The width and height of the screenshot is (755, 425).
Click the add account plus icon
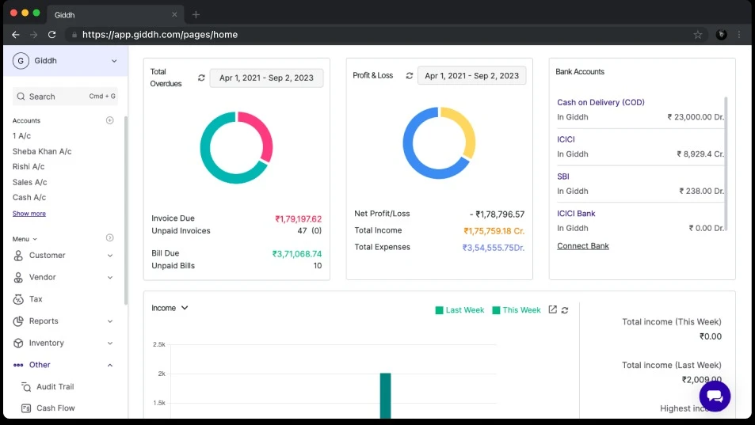(110, 120)
